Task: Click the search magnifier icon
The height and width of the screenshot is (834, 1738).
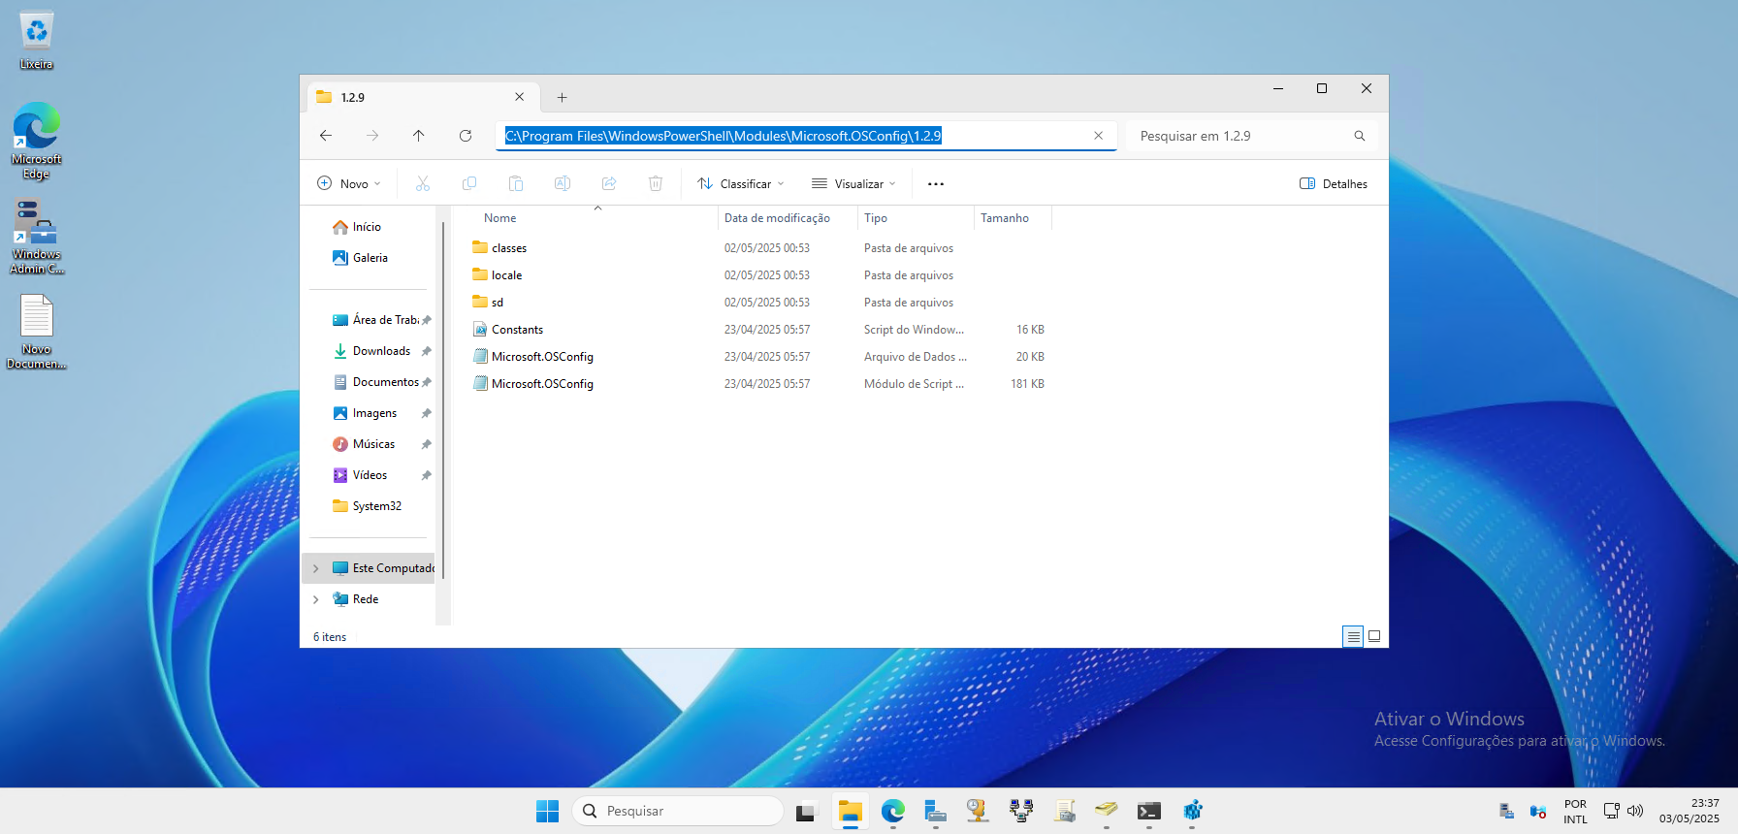Action: 1360,136
